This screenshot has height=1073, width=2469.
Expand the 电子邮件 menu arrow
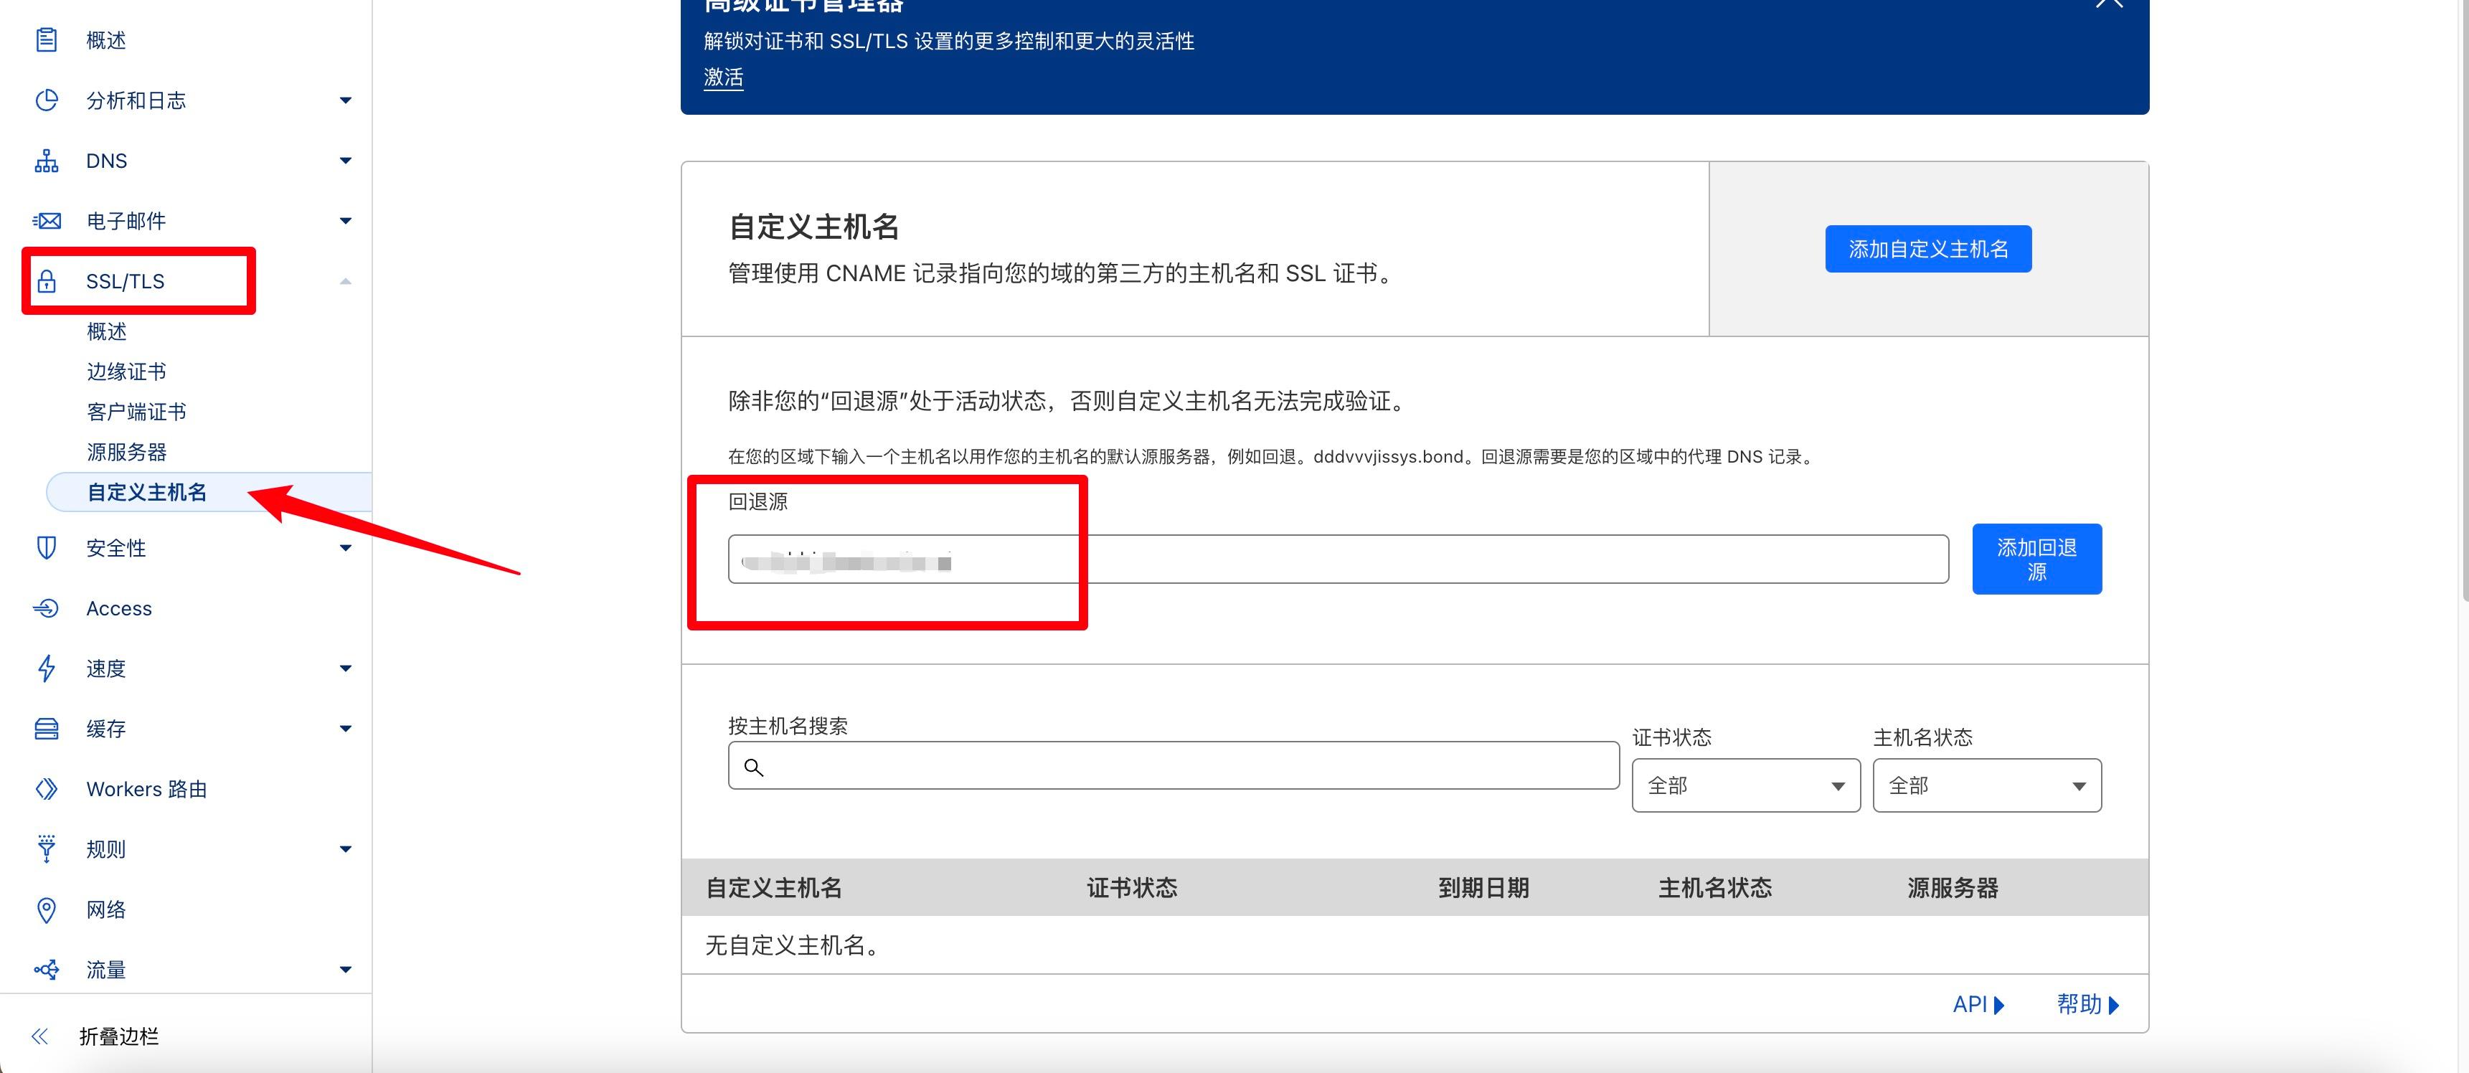[345, 220]
